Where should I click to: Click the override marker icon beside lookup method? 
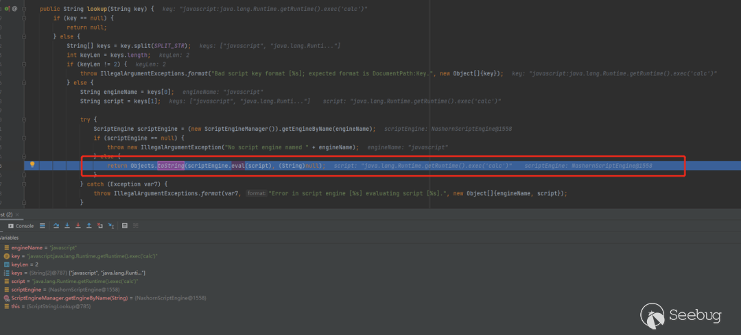pos(7,9)
